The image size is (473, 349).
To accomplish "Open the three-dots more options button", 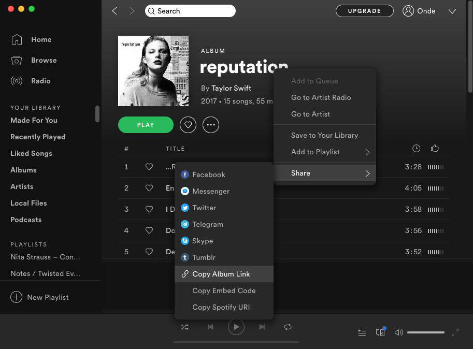I will (x=211, y=125).
